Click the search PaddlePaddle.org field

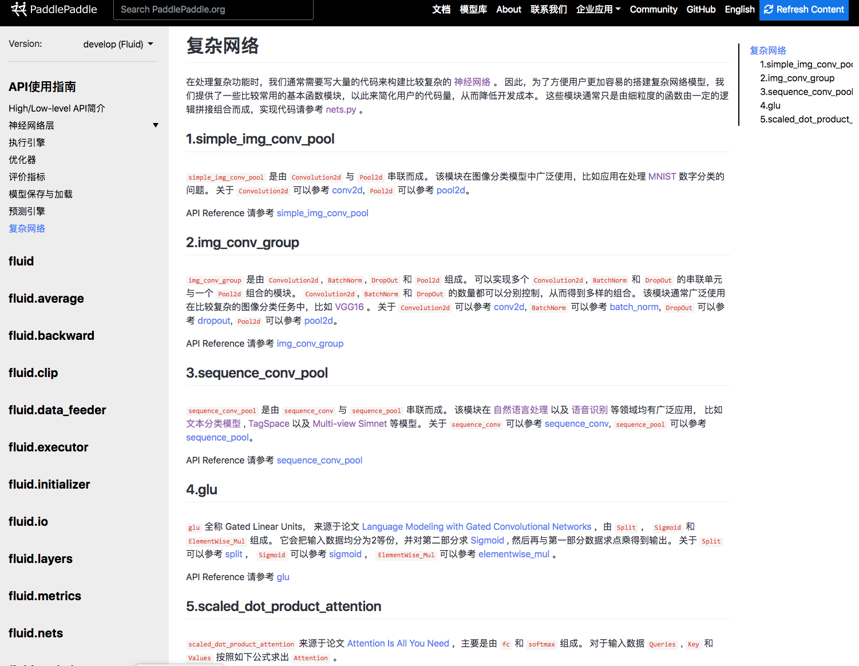pyautogui.click(x=213, y=10)
